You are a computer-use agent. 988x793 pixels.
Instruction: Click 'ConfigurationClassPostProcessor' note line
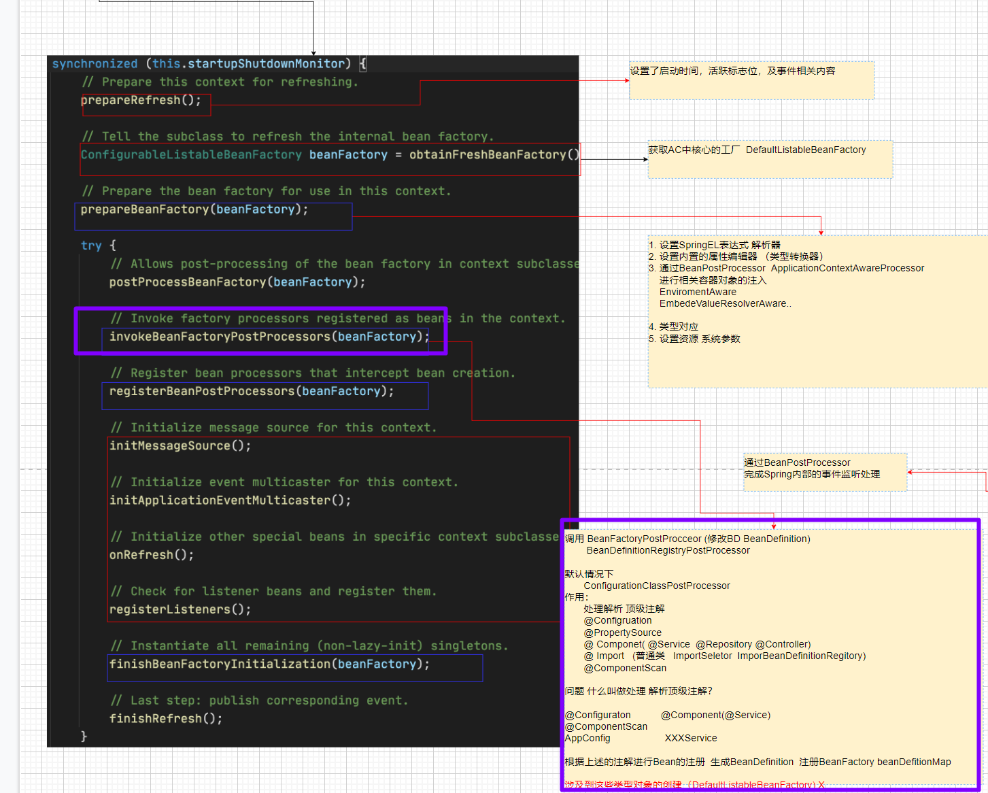657,586
